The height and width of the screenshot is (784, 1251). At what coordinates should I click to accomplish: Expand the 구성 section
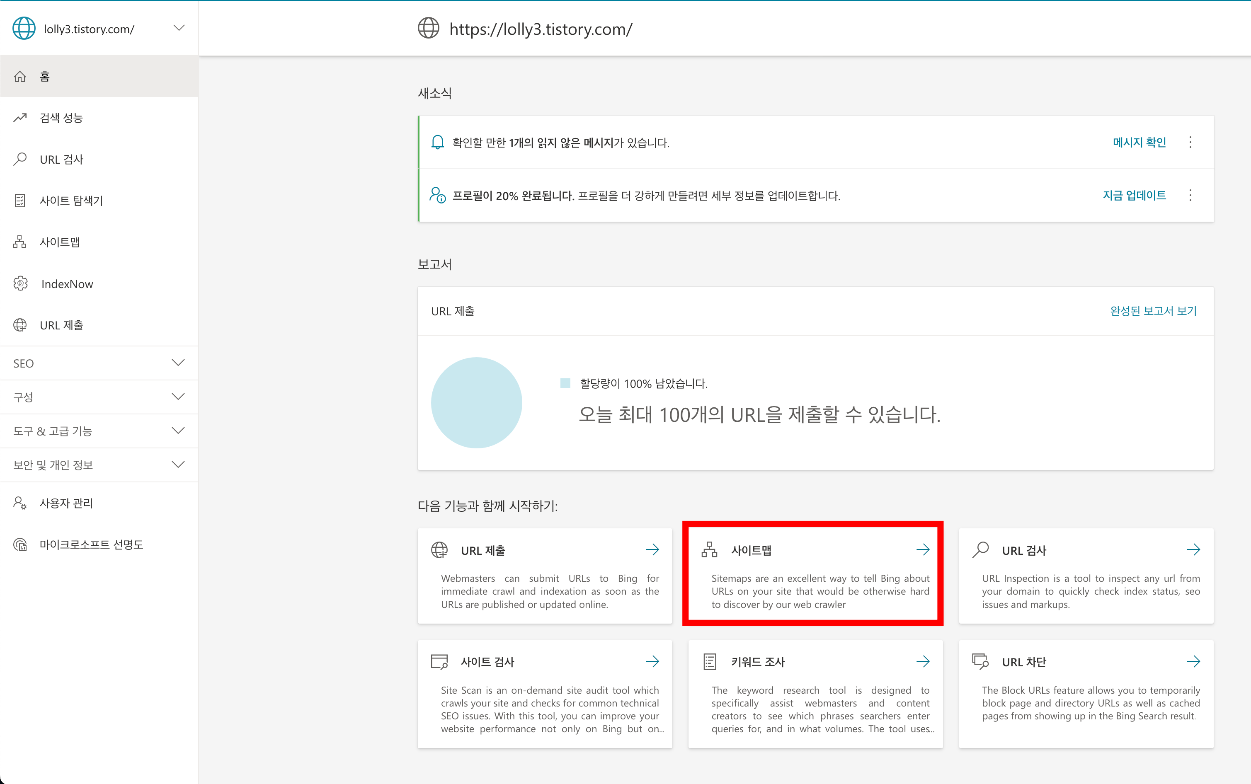coord(99,397)
